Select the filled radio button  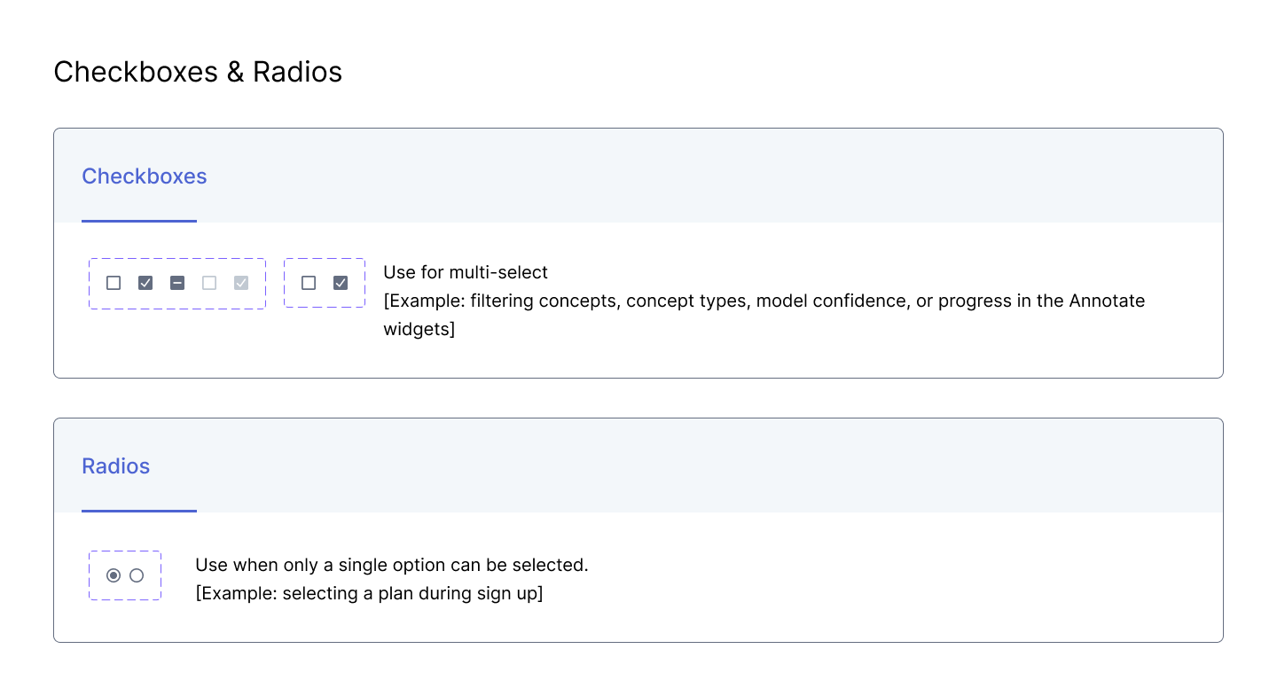coord(114,575)
